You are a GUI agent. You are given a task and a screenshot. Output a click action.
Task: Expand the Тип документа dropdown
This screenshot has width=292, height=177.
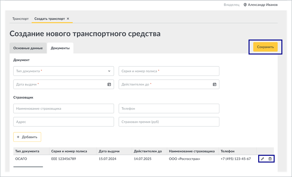[x=109, y=71]
